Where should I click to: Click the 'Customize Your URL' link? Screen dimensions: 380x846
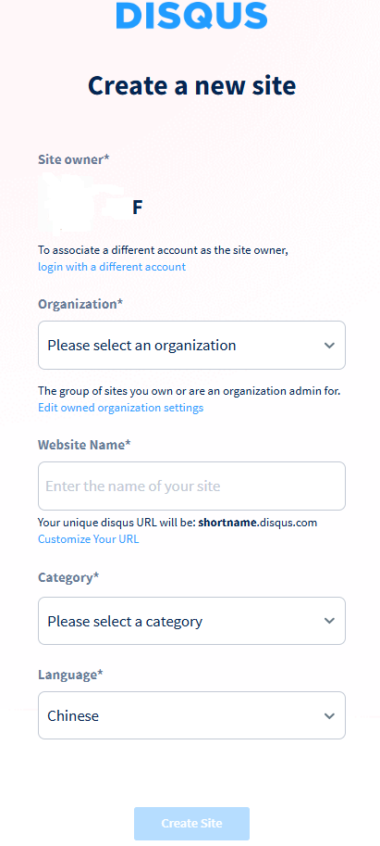click(x=88, y=539)
